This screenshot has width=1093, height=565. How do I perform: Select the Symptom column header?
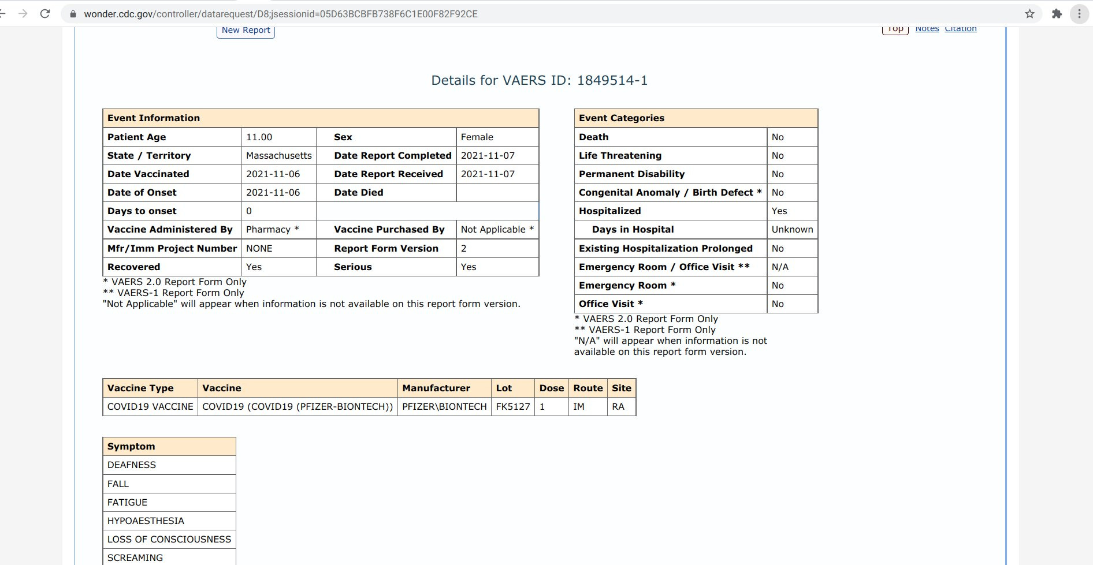(x=169, y=446)
